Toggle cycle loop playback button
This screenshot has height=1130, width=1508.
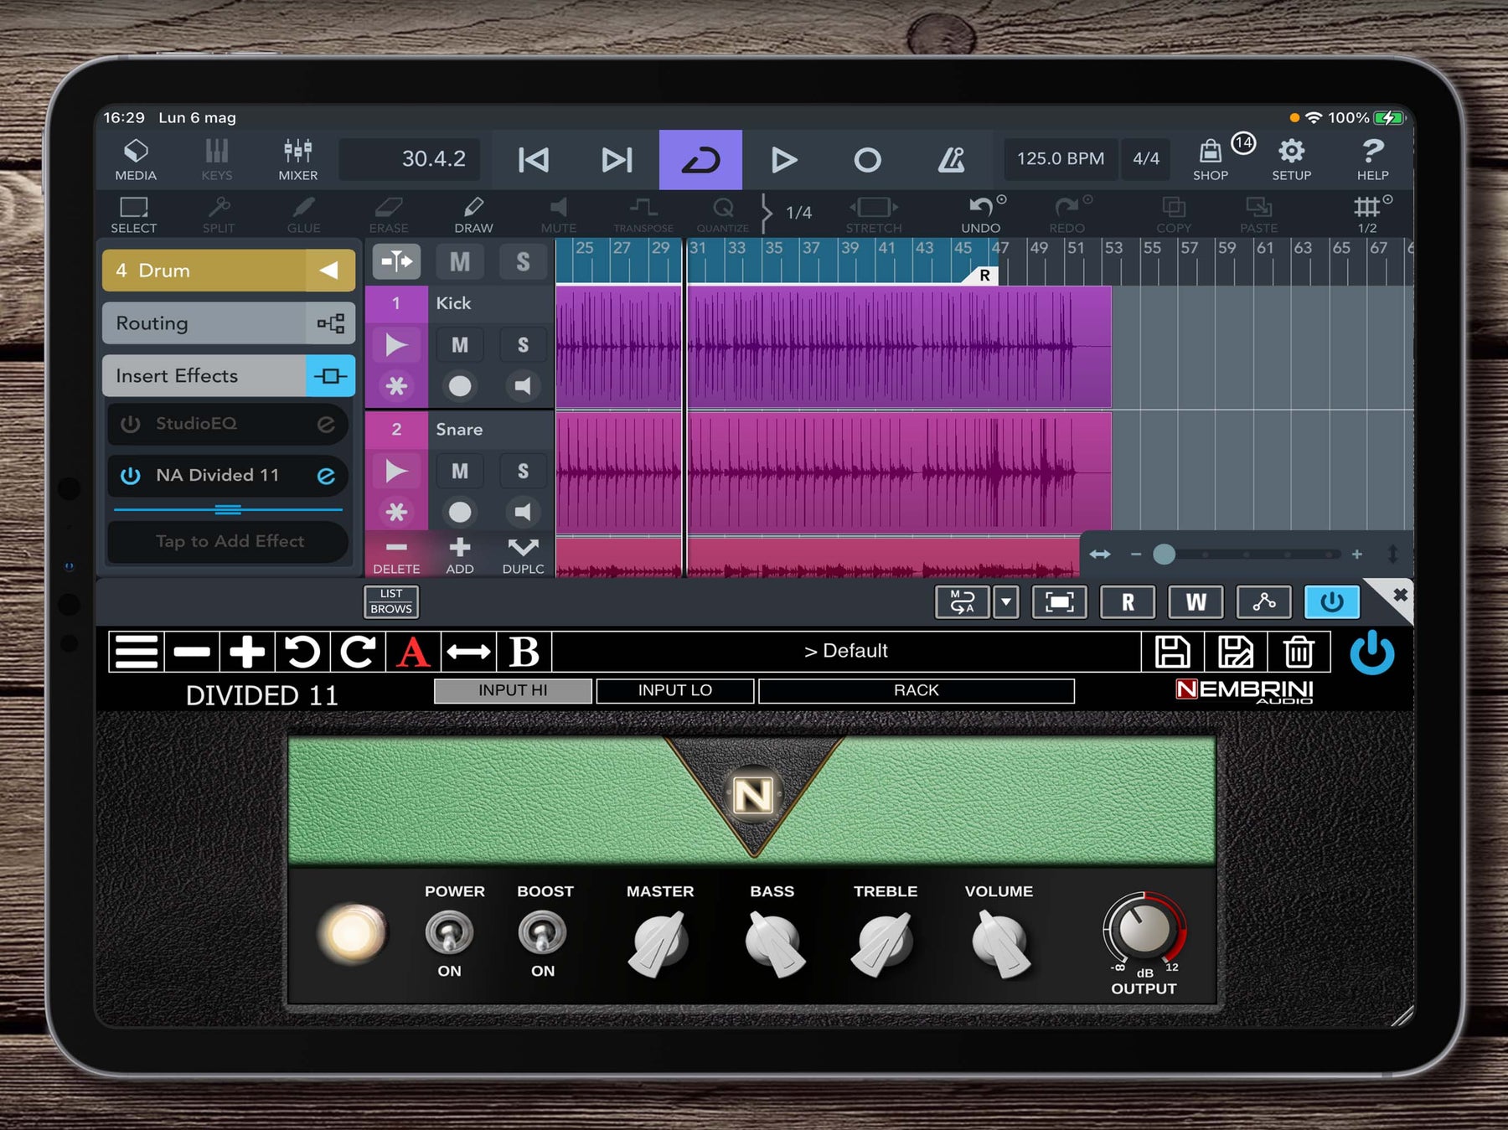tap(700, 159)
